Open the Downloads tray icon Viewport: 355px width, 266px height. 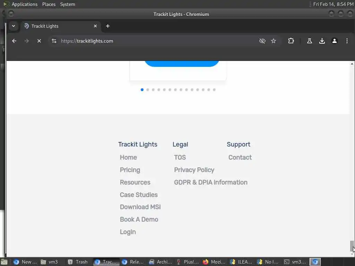pyautogui.click(x=322, y=41)
